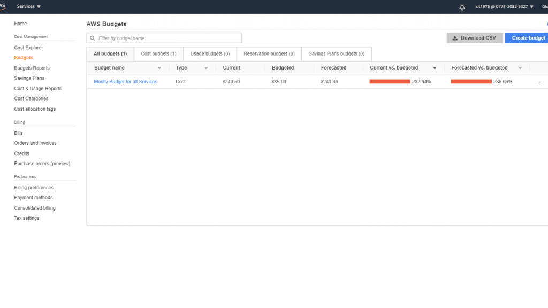548x308 pixels.
Task: Open Savings Plans in the sidebar
Action: coord(29,78)
